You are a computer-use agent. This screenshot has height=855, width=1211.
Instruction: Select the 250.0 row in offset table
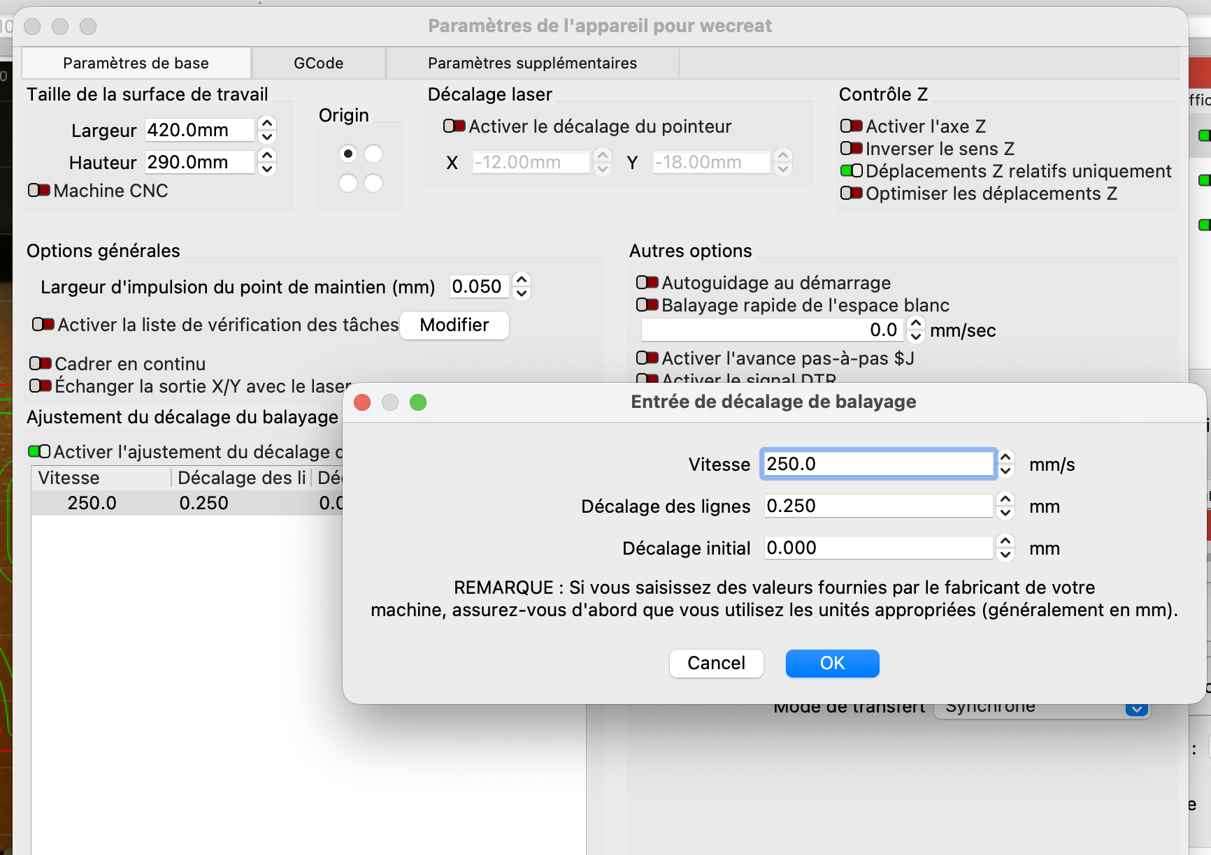click(92, 504)
